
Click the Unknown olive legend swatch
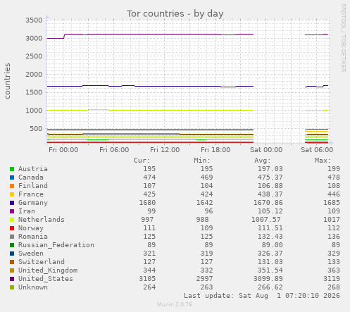click(12, 287)
